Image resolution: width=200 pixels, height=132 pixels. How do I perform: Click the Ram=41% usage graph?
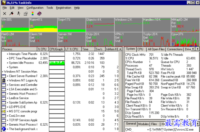[x=42, y=25]
